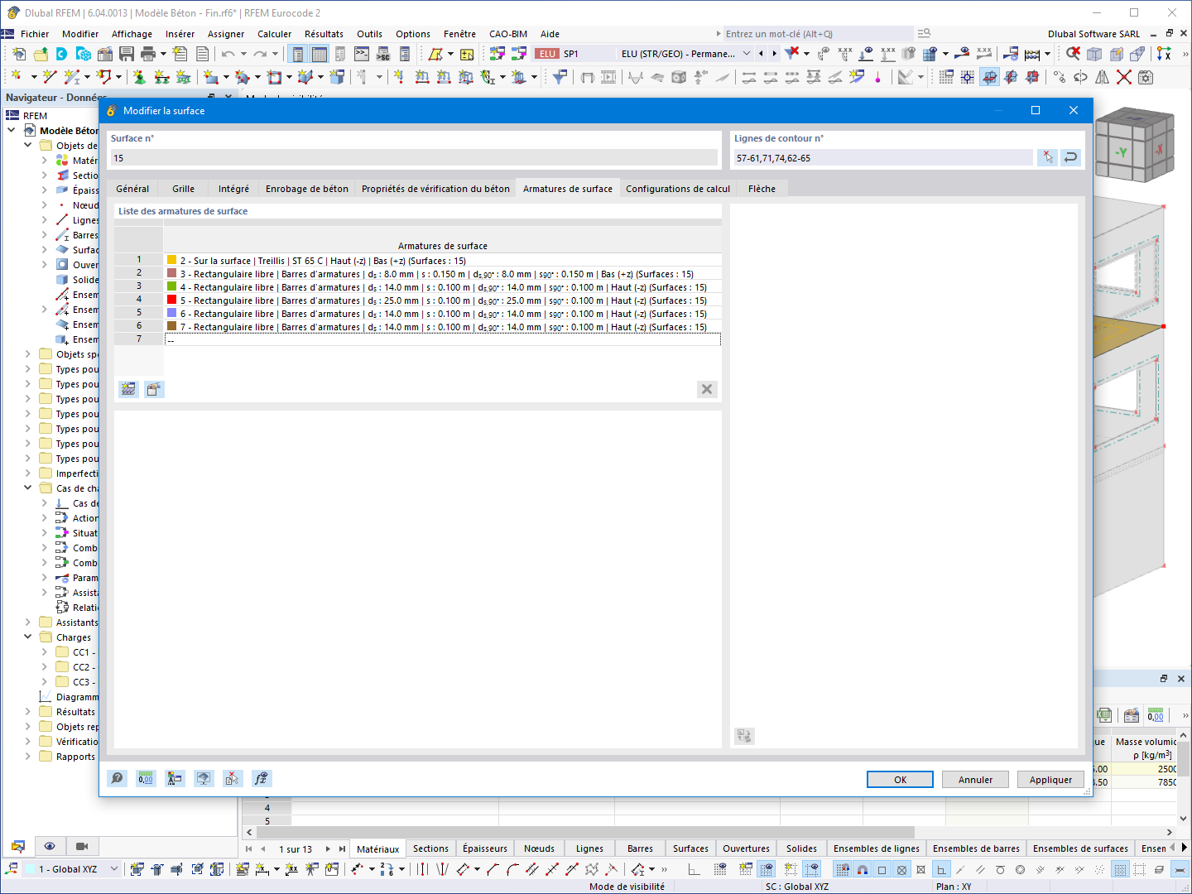Open the CAO-BIM menu

508,34
